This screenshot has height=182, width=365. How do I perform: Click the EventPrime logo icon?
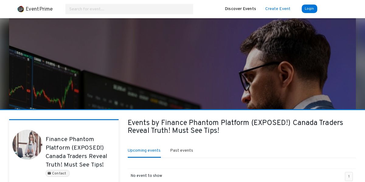[21, 9]
